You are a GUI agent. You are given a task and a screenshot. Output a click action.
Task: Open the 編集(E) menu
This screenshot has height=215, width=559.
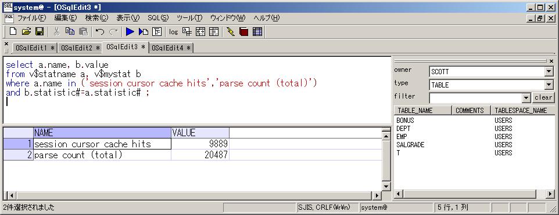pyautogui.click(x=65, y=18)
